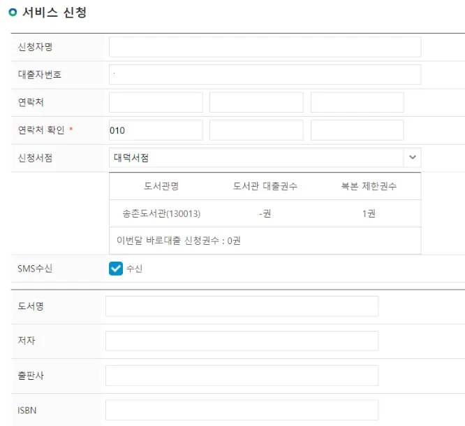Click the 신청자명 input field
The width and height of the screenshot is (465, 426).
[x=265, y=47]
